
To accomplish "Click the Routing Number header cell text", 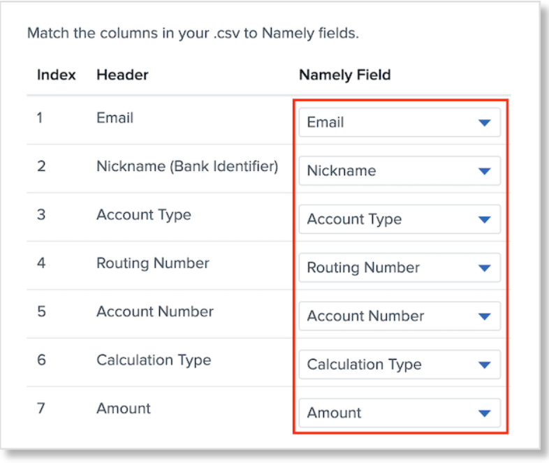I will tap(152, 263).
